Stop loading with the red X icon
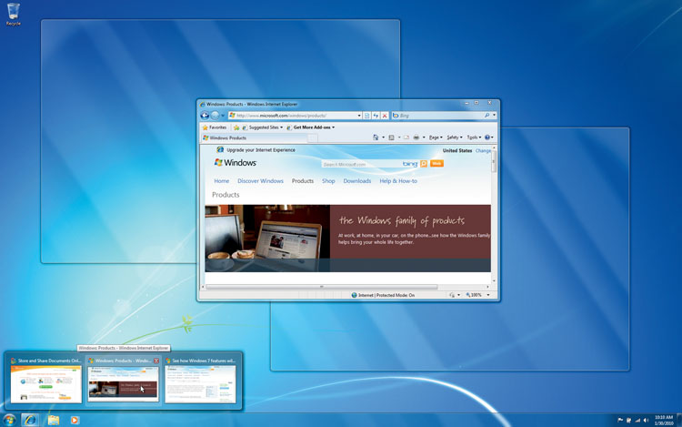 (x=385, y=116)
